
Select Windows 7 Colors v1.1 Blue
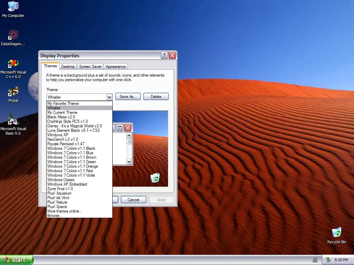click(x=80, y=153)
